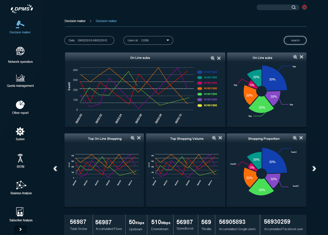Viewport: 328px width, 235px height.
Task: Toggle the pink N1001S00 legend swatch
Action: (200, 83)
